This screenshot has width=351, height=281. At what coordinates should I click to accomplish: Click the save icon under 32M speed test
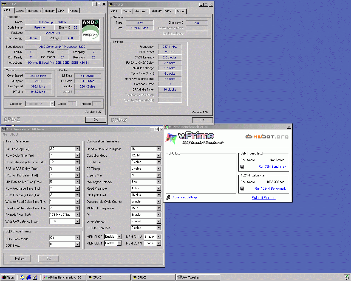coord(242,167)
